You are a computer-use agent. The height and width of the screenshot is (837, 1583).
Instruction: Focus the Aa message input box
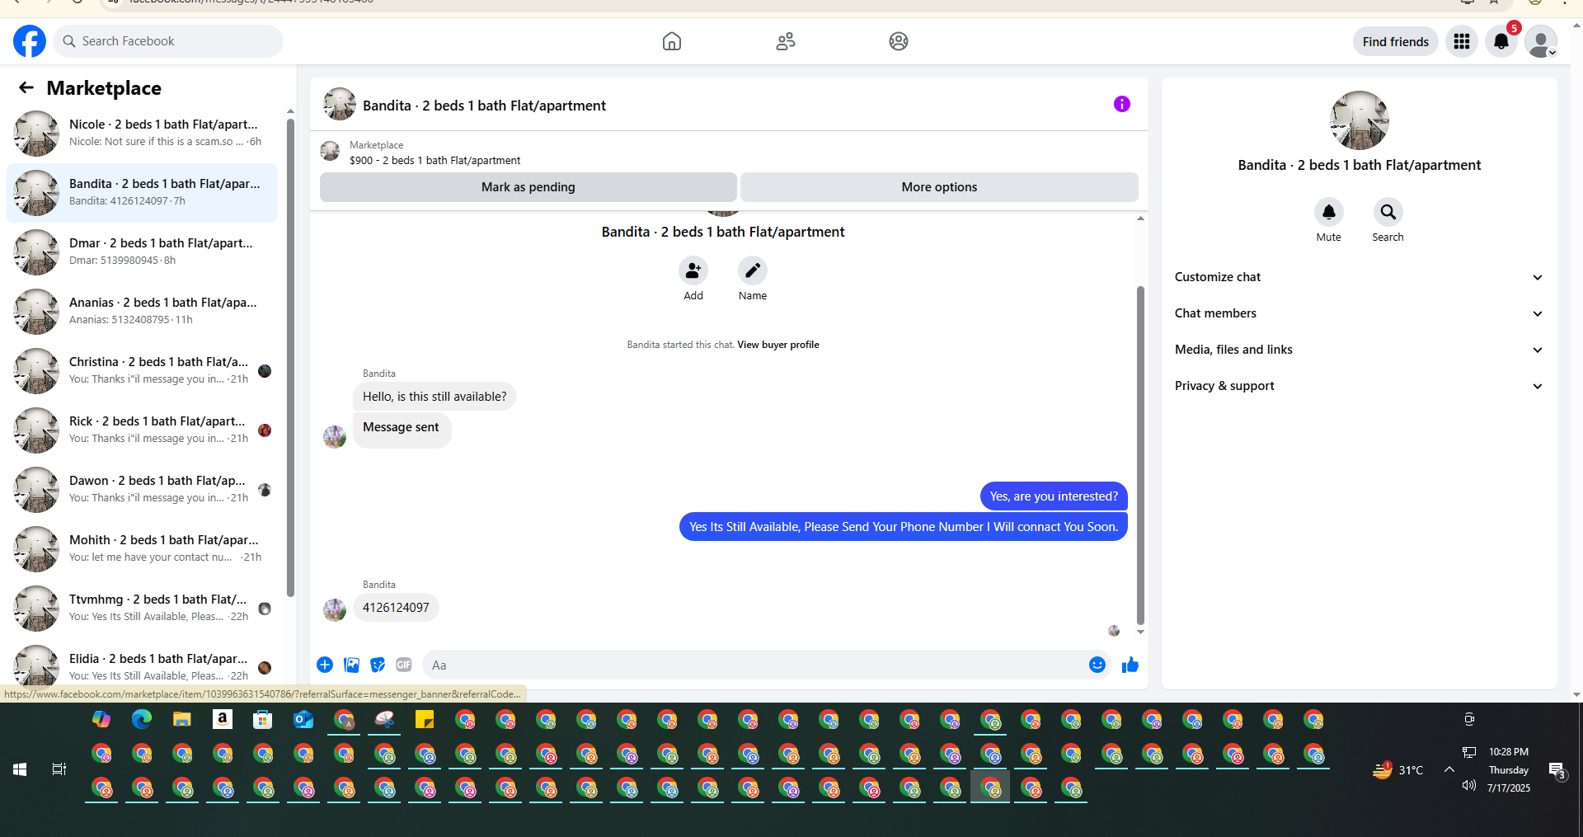pos(754,665)
